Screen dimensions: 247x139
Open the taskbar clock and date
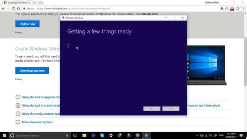pos(231,136)
